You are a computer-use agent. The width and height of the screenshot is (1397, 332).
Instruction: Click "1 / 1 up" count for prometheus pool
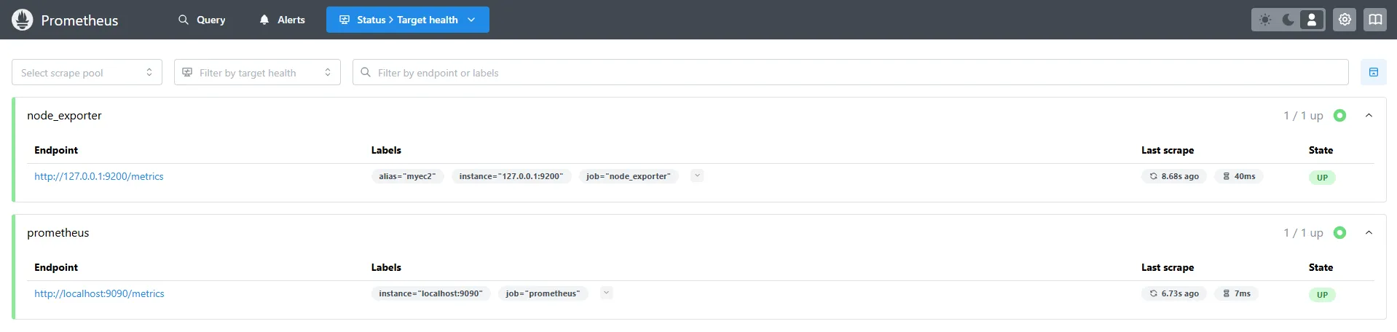[1303, 232]
